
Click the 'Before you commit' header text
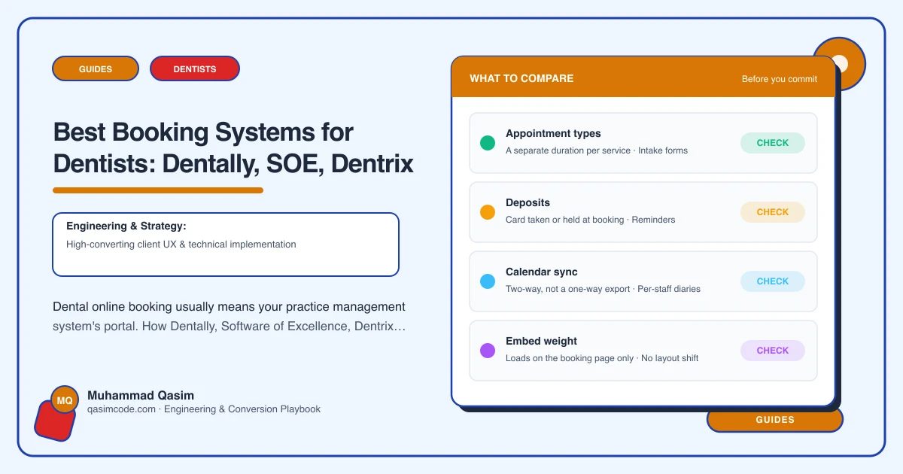780,79
